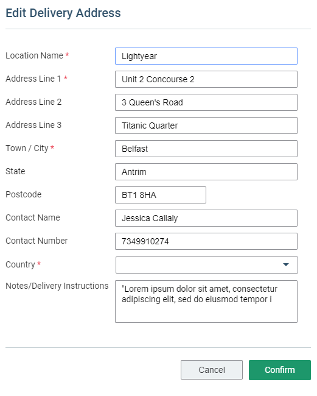
Task: Cancel editing the delivery address
Action: [x=212, y=370]
